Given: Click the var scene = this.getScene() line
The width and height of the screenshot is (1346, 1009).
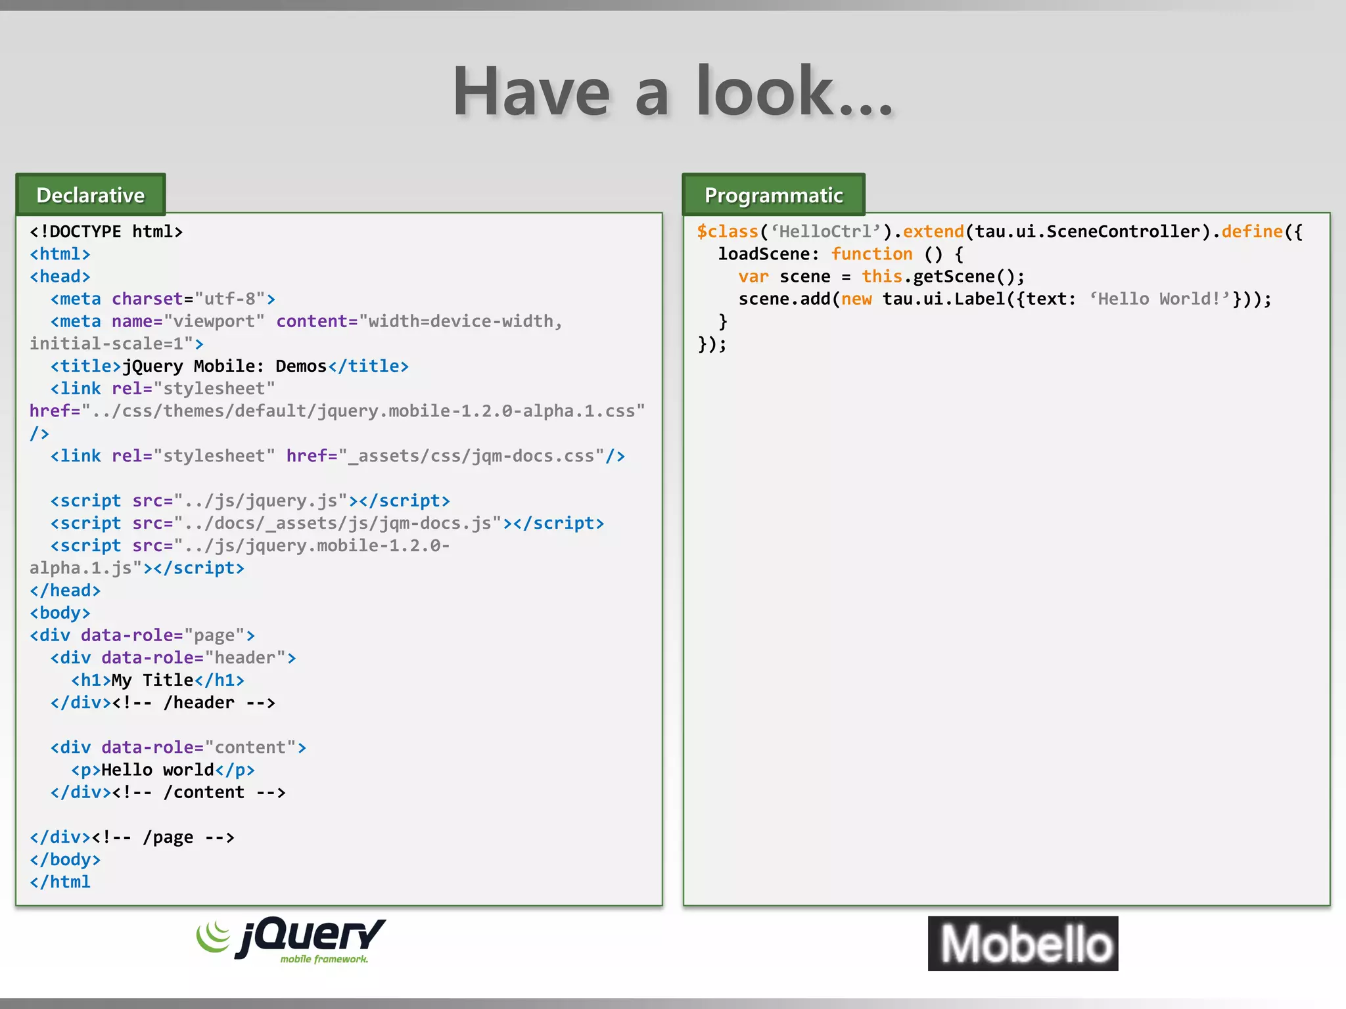Looking at the screenshot, I should point(881,277).
